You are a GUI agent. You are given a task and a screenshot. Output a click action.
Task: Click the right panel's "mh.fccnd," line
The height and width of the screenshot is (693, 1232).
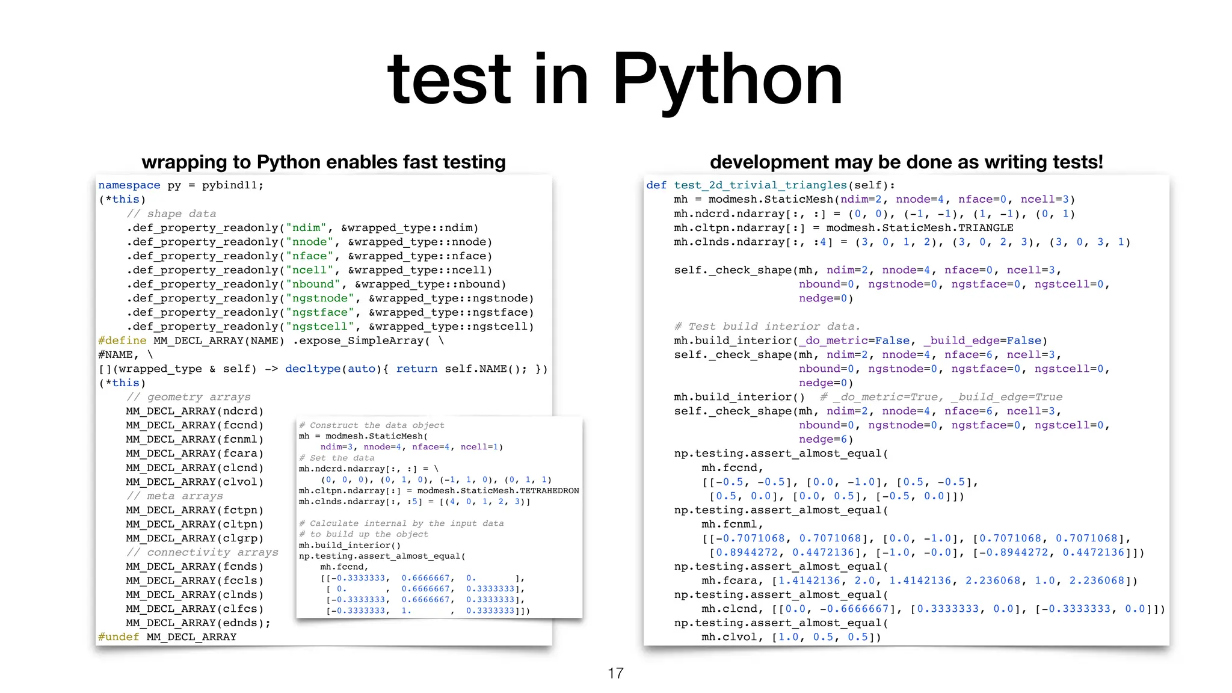coord(733,468)
